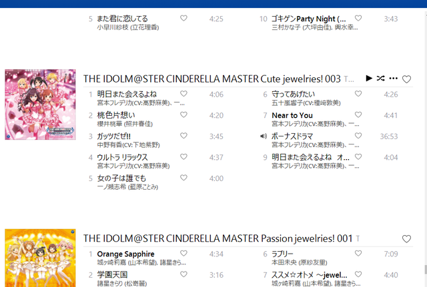This screenshot has width=427, height=287.
Task: Select the song 桃色片想い
Action: [116, 115]
